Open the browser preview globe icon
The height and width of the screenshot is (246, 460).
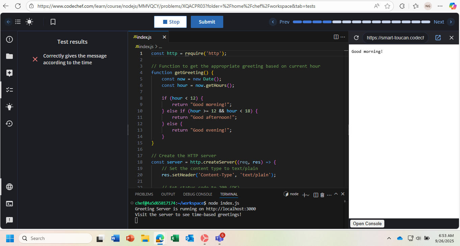pyautogui.click(x=9, y=187)
